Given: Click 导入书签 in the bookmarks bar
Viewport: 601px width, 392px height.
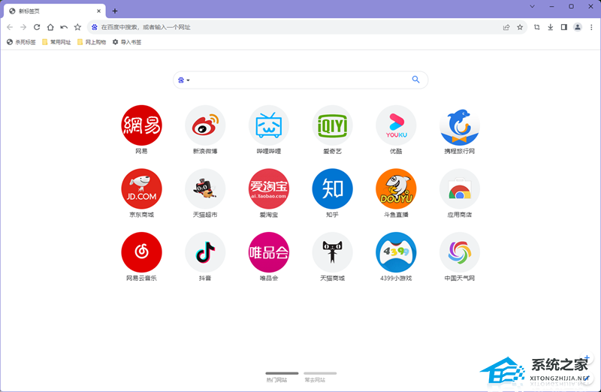Looking at the screenshot, I should [127, 42].
